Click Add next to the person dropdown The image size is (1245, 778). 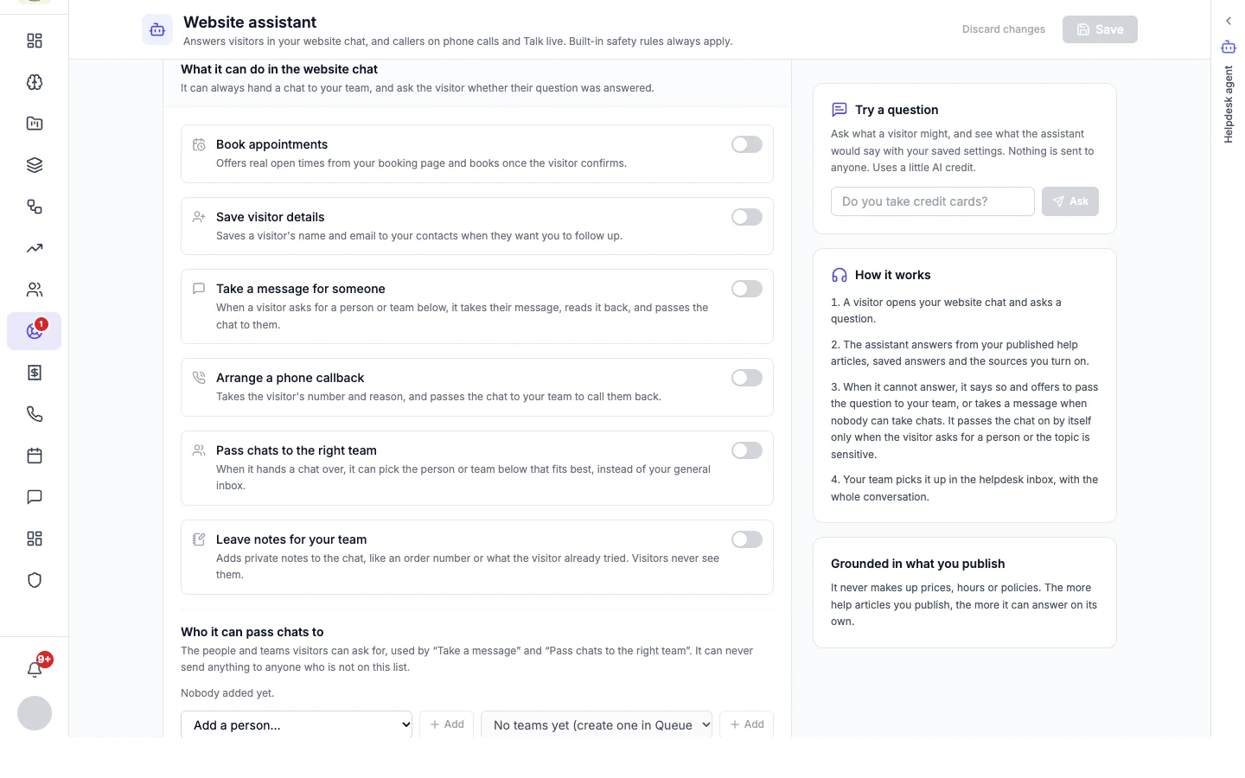[447, 724]
